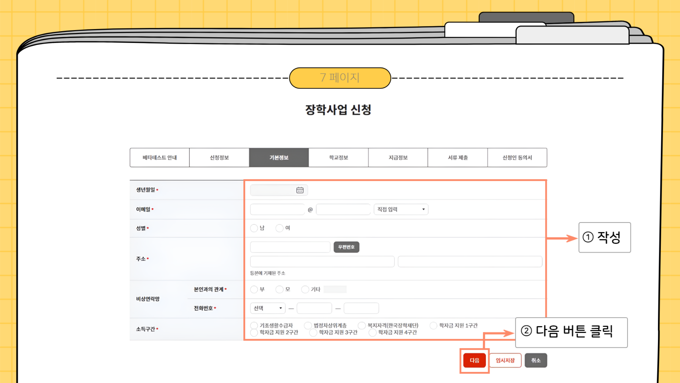The image size is (680, 383).
Task: Switch to the 학교정보 tab
Action: point(338,157)
